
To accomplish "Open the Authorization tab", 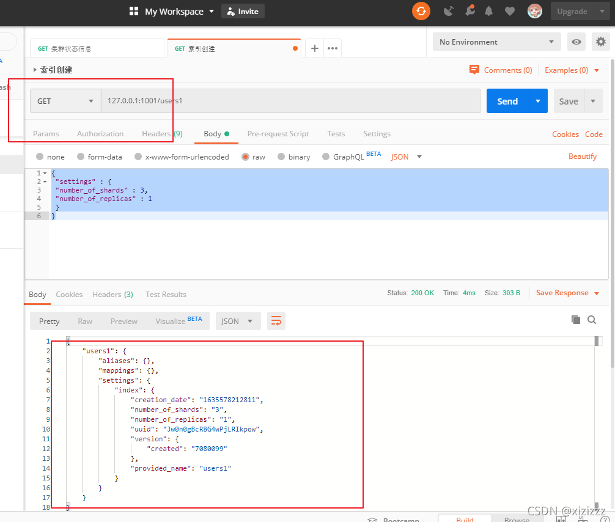I will coord(100,134).
